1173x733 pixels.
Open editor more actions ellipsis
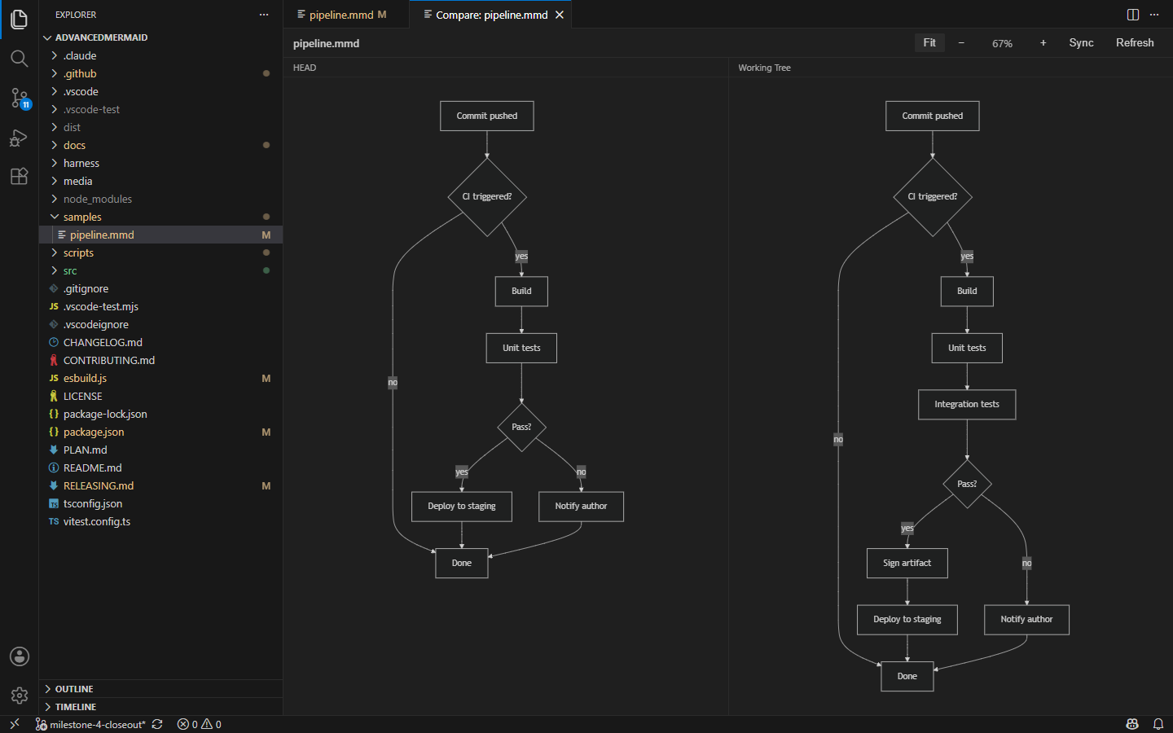(1154, 15)
